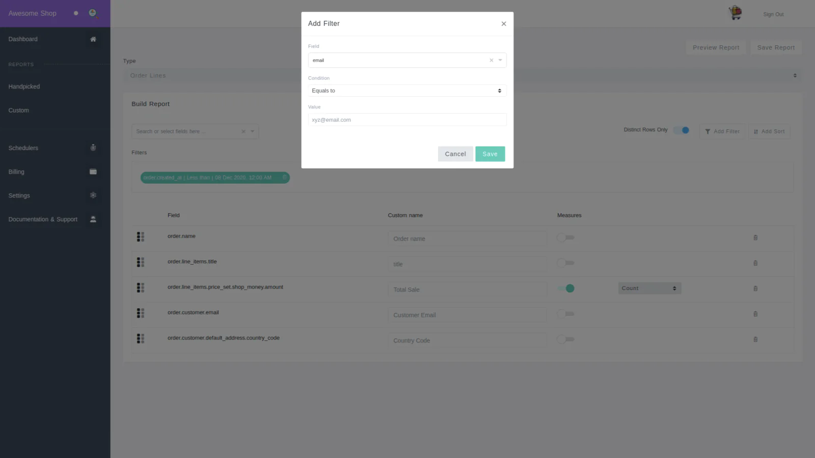Disable Measures toggle for Total Sale
The height and width of the screenshot is (458, 815).
coord(565,289)
